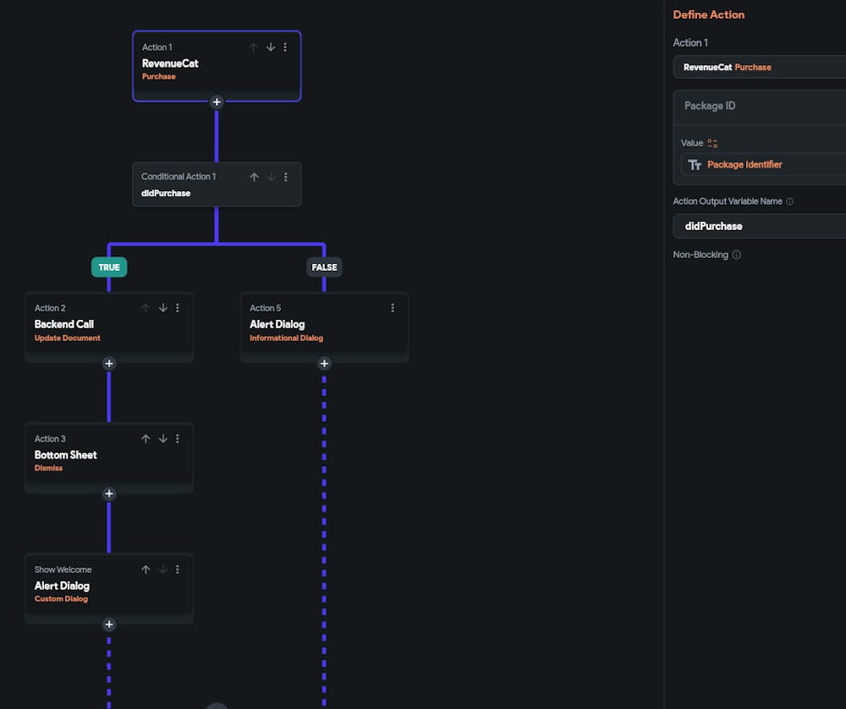The width and height of the screenshot is (846, 709).
Task: Open RevenueCat Purchase action type dropdown
Action: pos(760,68)
